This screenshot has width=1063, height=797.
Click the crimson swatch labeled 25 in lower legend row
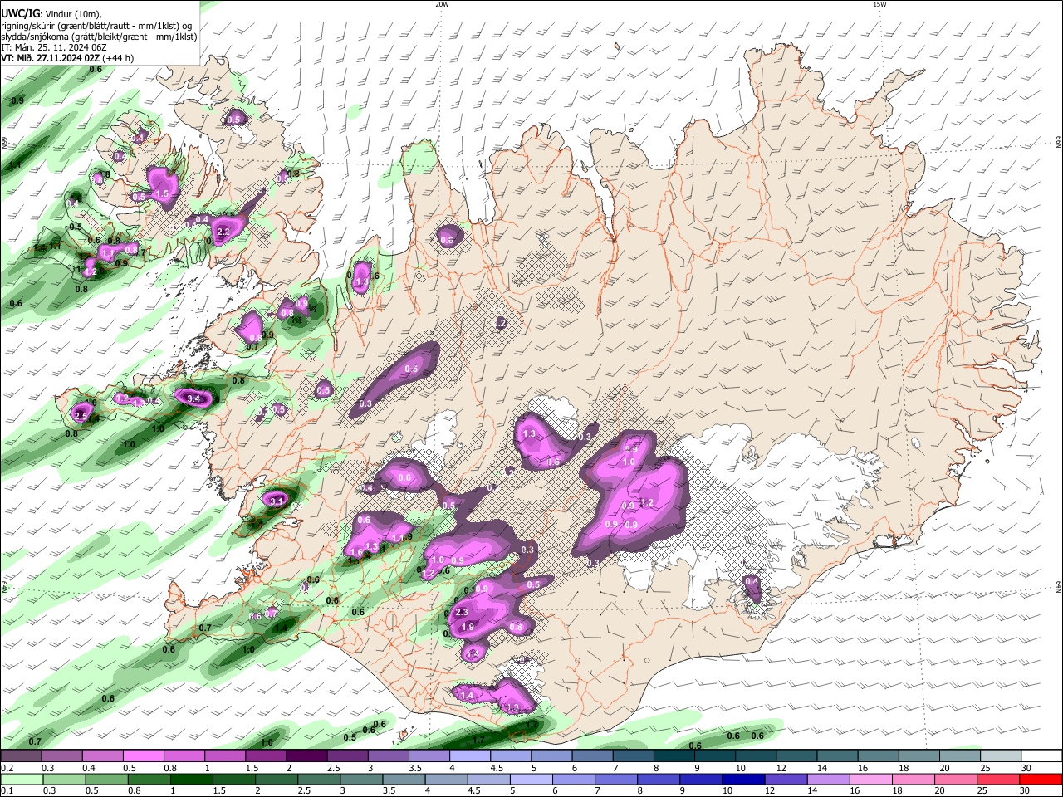[998, 780]
